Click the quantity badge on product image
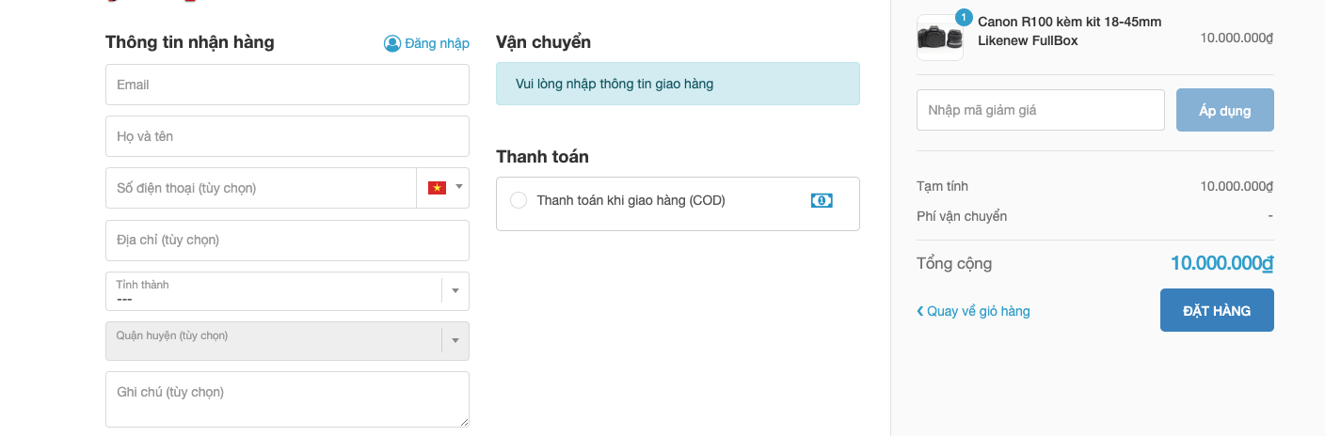Screen dimensions: 1325x436 (x=964, y=17)
